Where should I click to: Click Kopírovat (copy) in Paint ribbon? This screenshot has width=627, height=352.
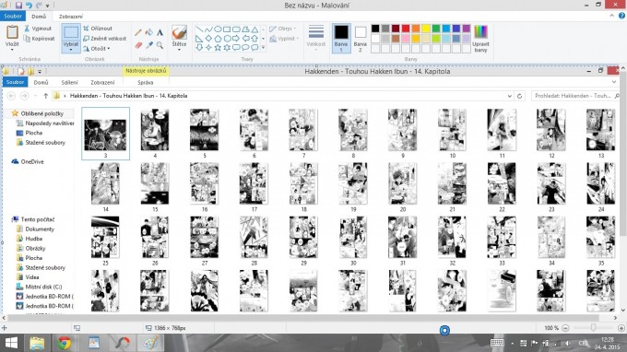click(x=39, y=39)
